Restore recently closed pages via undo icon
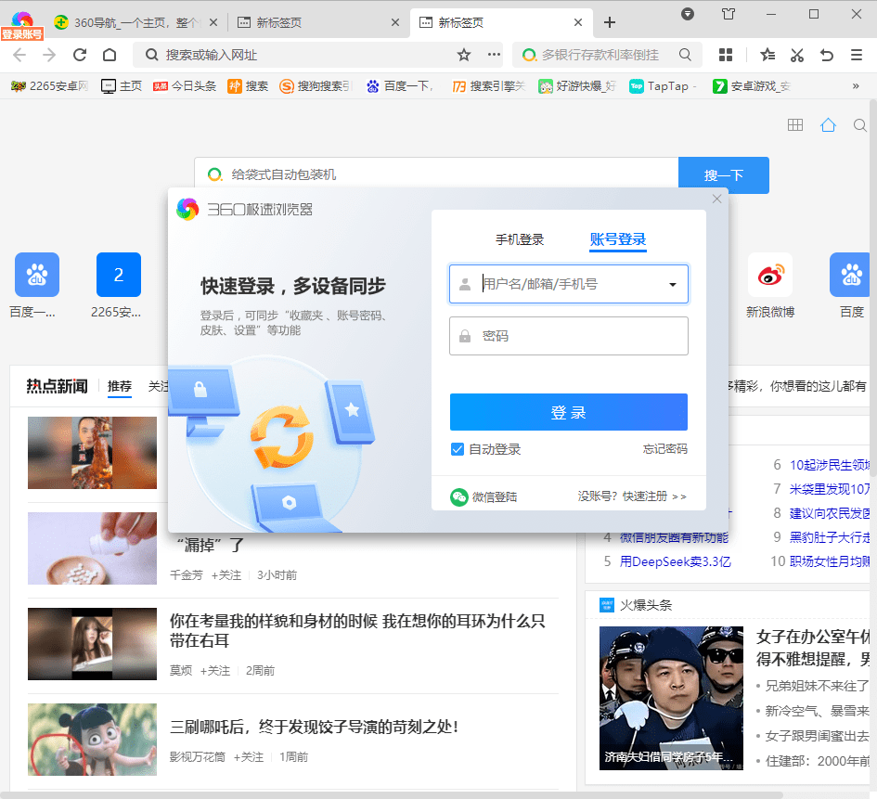This screenshot has width=877, height=799. click(x=826, y=55)
